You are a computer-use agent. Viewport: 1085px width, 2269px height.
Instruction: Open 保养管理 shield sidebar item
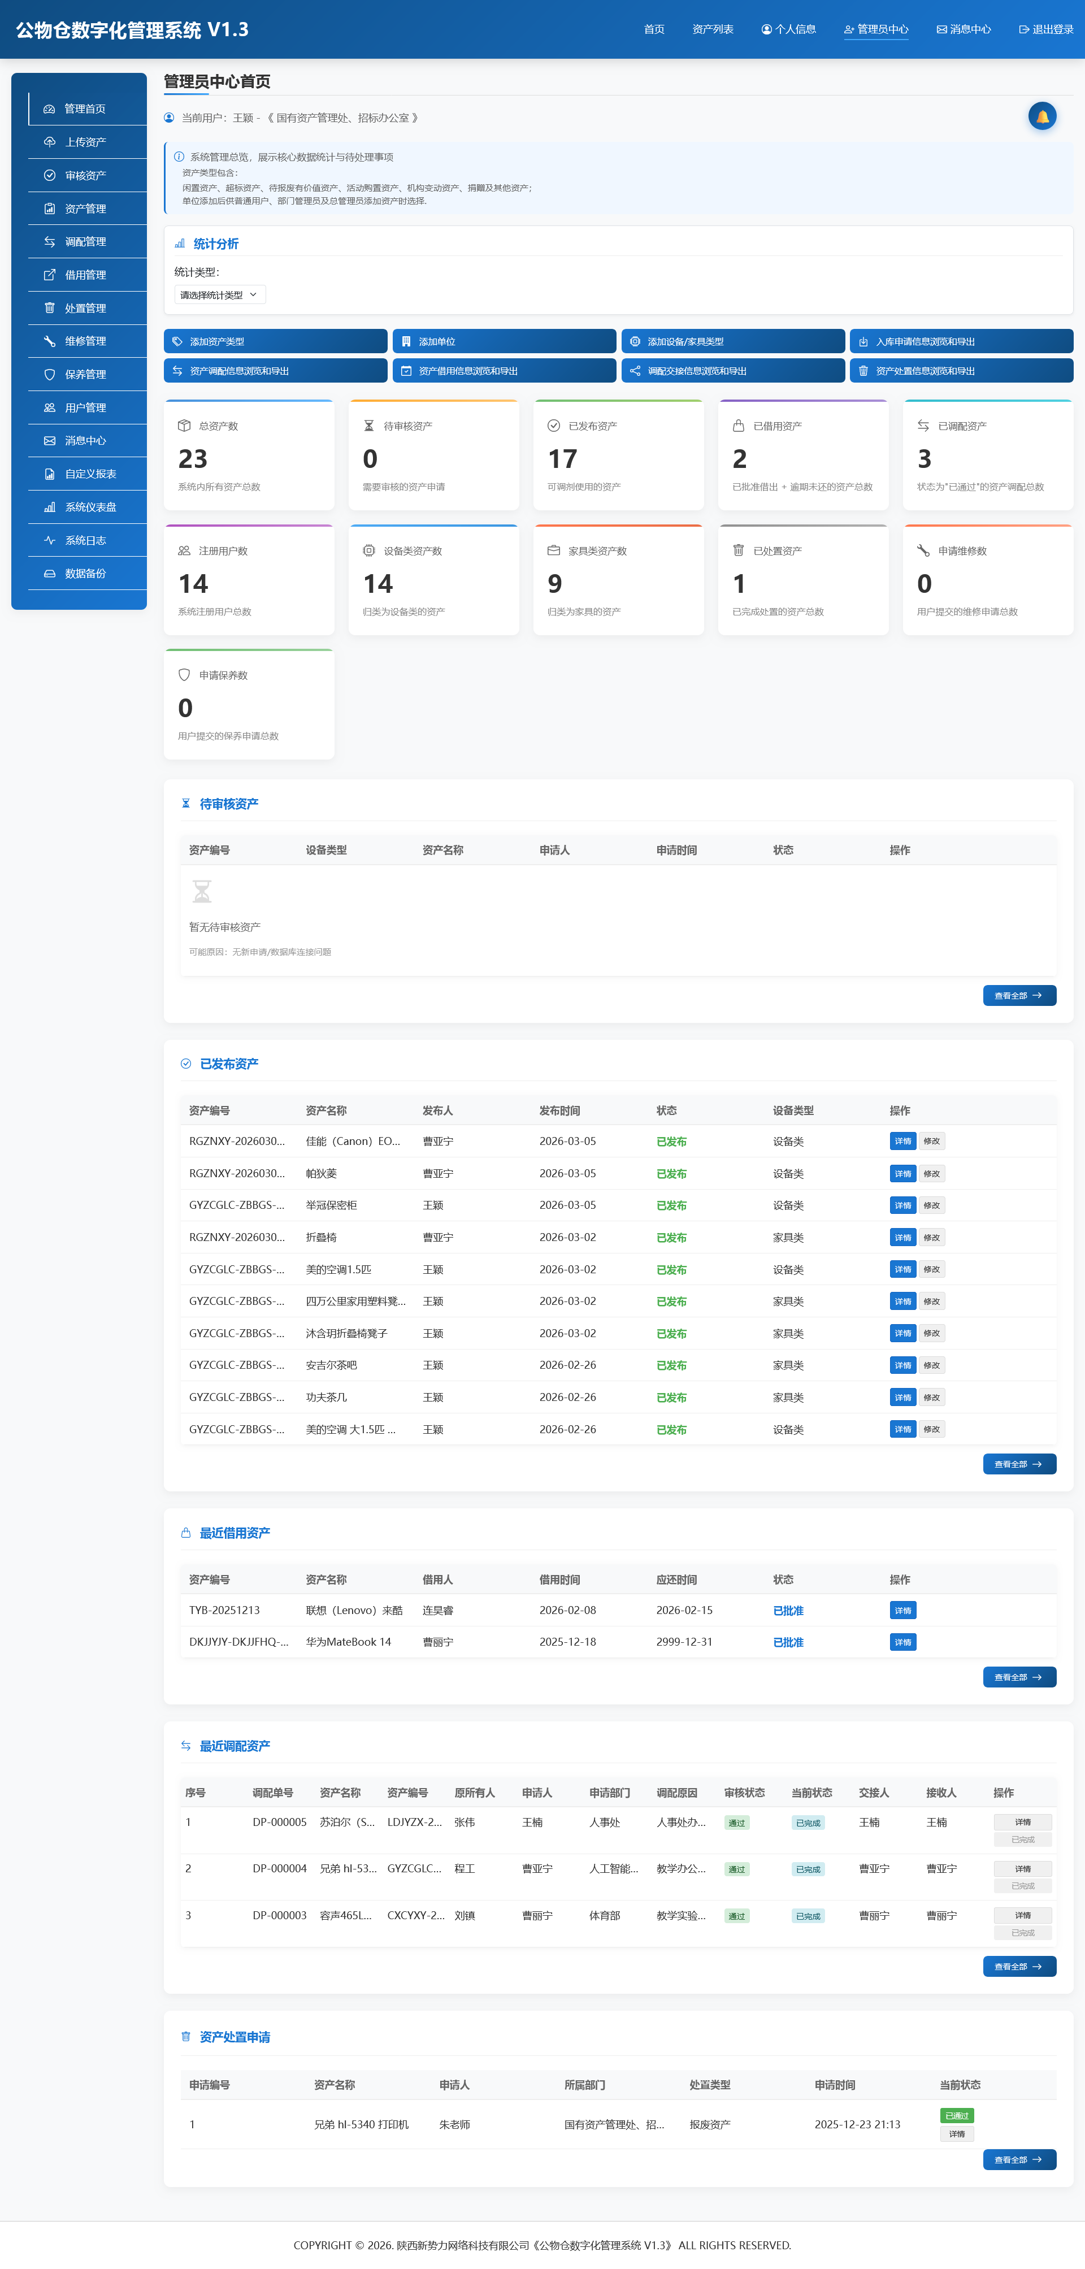(85, 374)
